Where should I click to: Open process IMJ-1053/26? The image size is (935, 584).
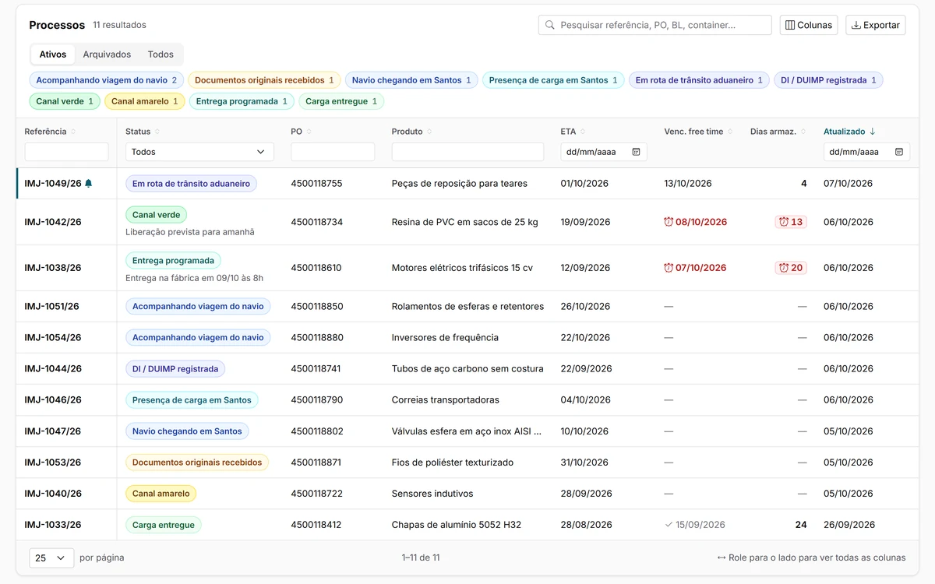tap(53, 463)
